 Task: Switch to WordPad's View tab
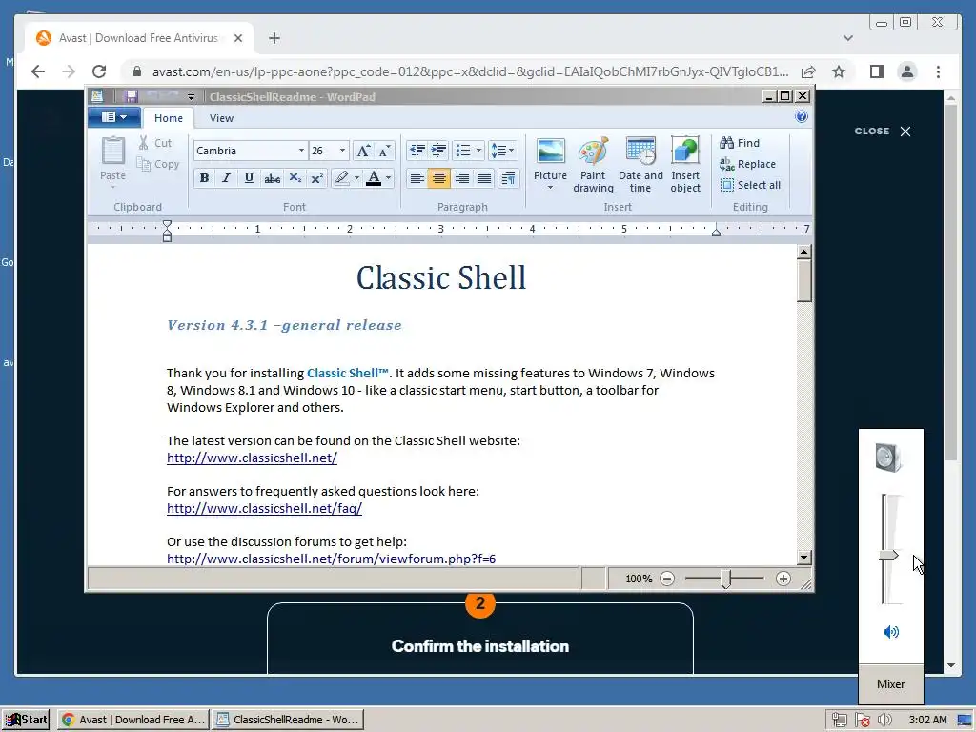tap(221, 118)
